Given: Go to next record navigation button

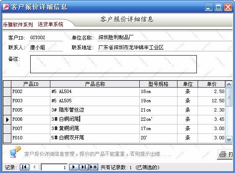Looking at the screenshot, I should pyautogui.click(x=74, y=167).
